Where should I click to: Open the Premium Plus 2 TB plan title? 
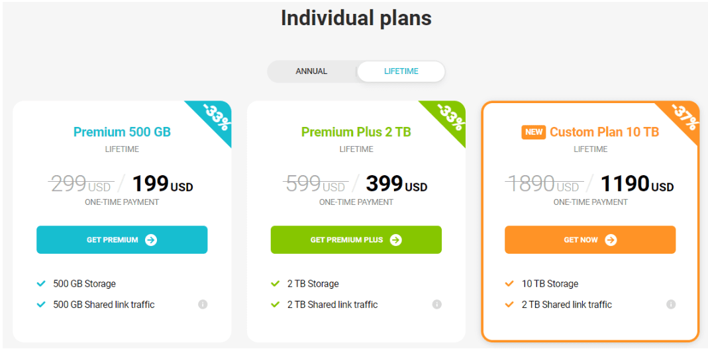click(x=356, y=132)
